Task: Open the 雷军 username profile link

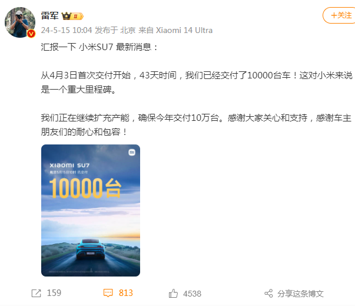Action: tap(49, 16)
